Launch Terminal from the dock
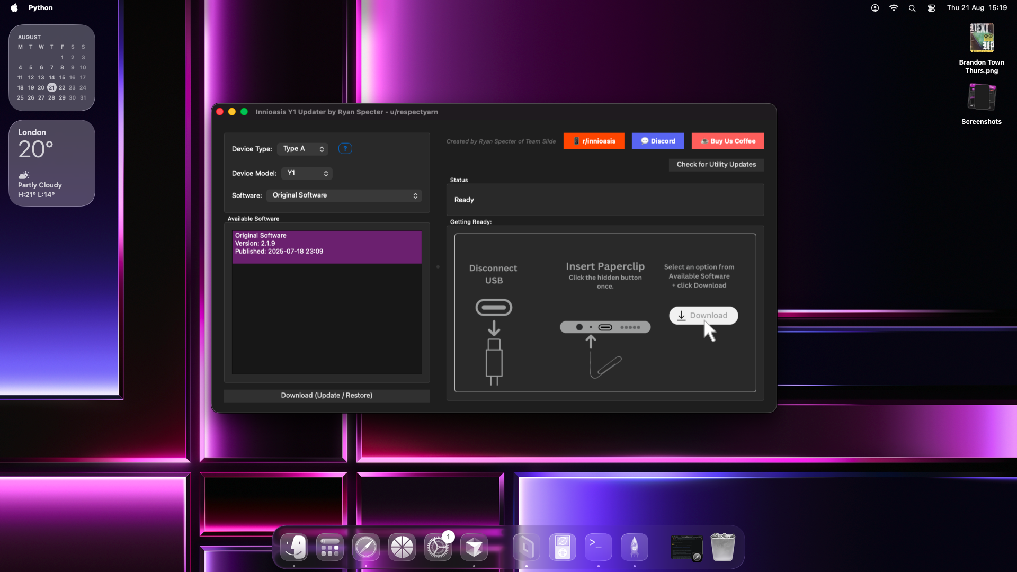 coord(597,547)
